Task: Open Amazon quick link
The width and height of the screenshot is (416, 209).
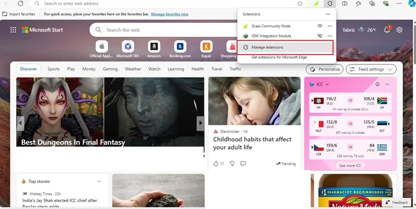Action: pyautogui.click(x=154, y=49)
